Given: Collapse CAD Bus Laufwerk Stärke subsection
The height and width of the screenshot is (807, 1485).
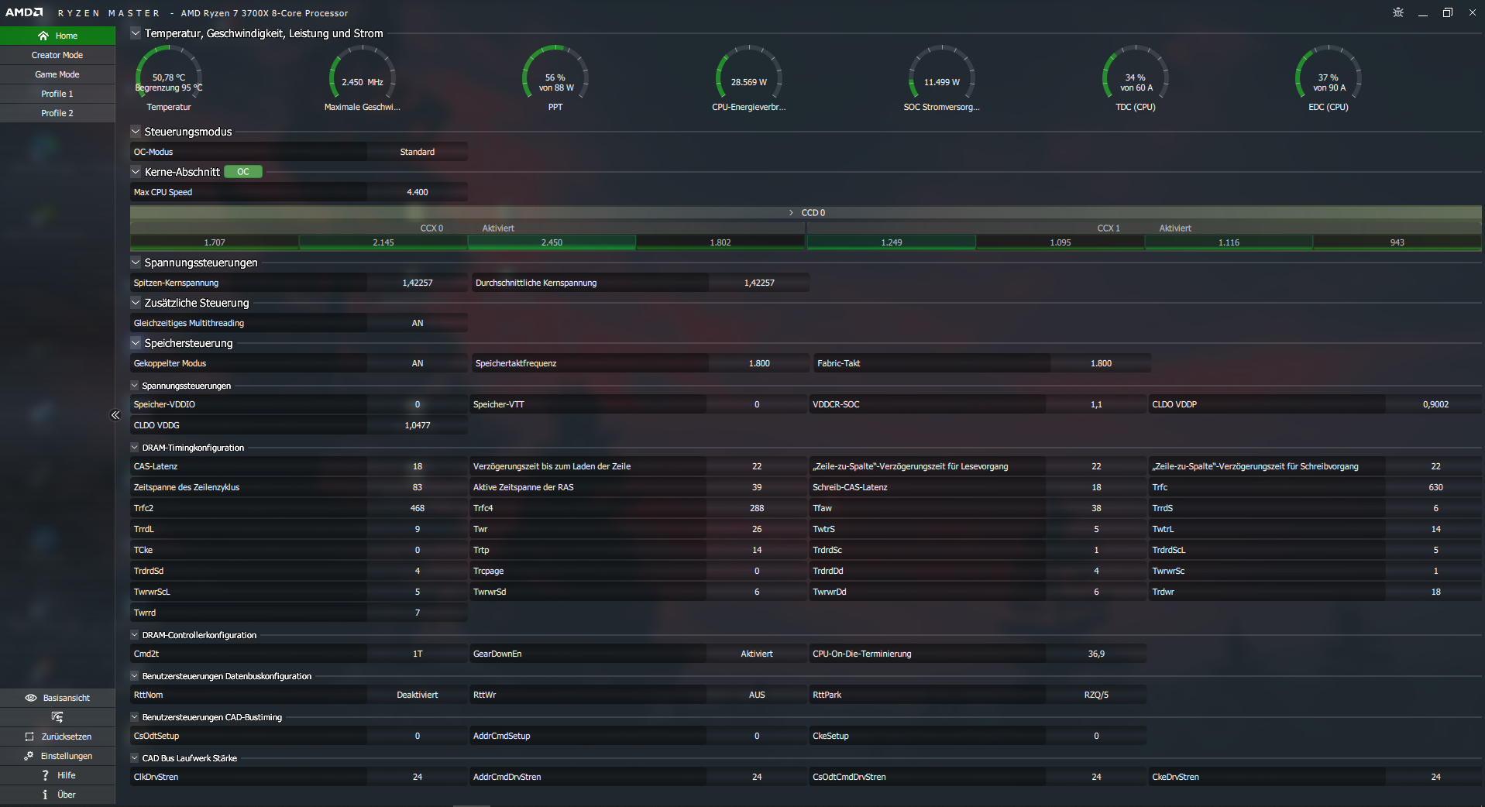Looking at the screenshot, I should pos(135,758).
